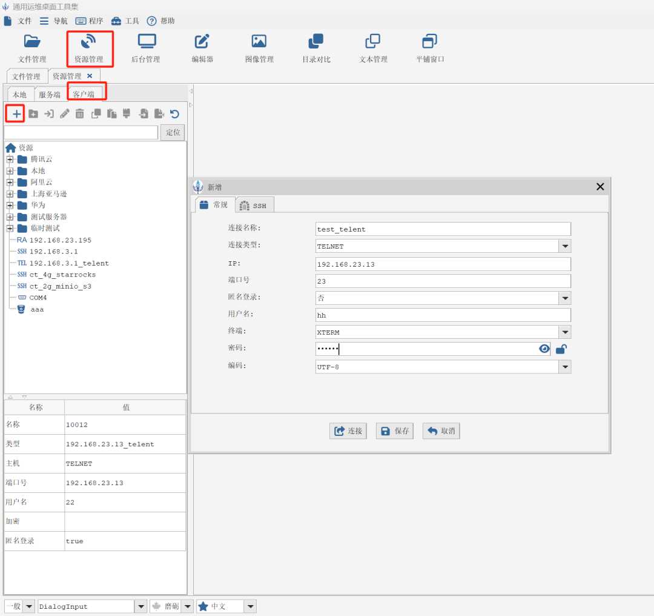The width and height of the screenshot is (654, 616).
Task: Open 文本管理 text manager
Action: [x=373, y=49]
